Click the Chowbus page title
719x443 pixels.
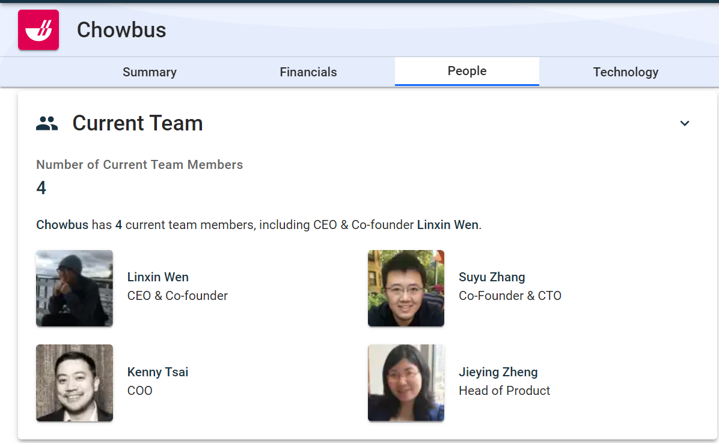pyautogui.click(x=121, y=30)
